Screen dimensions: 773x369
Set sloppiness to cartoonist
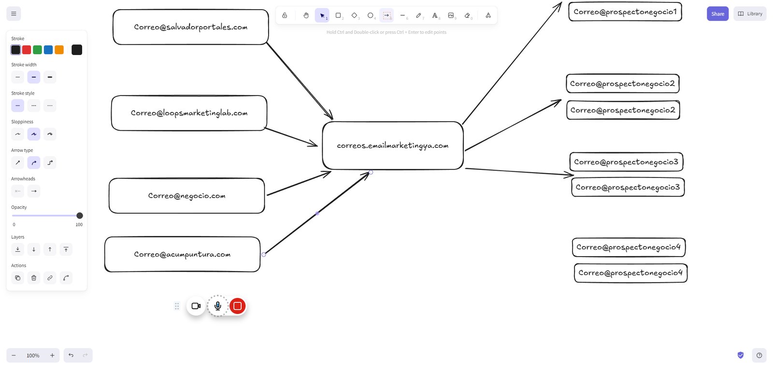pyautogui.click(x=50, y=134)
